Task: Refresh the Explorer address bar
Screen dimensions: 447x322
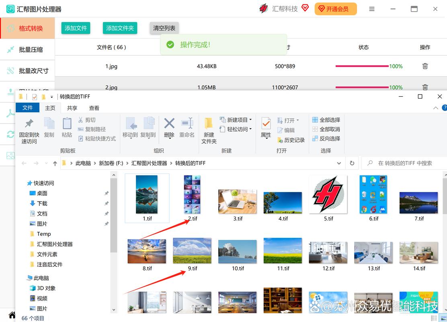Action: tap(352, 163)
